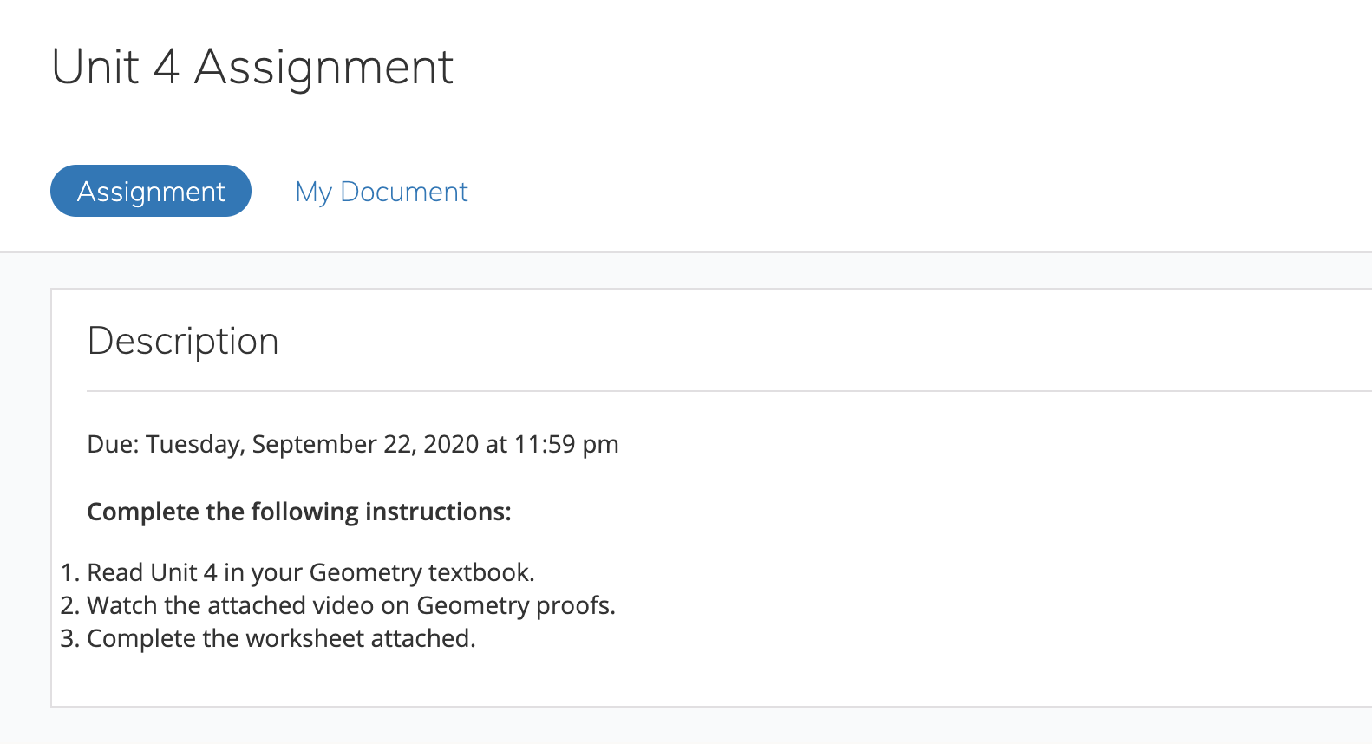Viewport: 1372px width, 744px height.
Task: Click the Unit 4 Assignment page title
Action: click(x=252, y=67)
